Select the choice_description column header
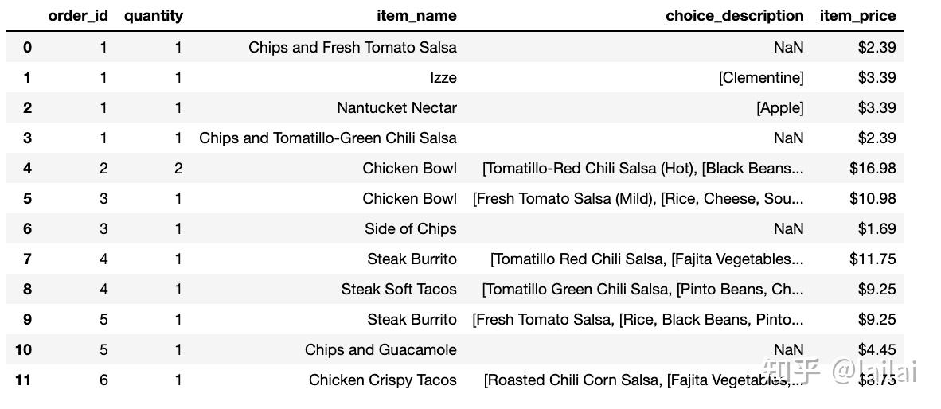 [735, 16]
